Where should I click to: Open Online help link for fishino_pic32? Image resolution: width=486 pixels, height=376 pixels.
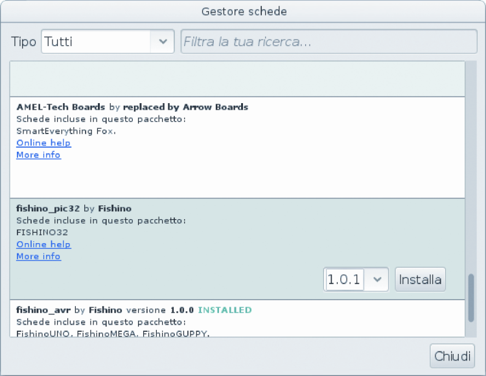click(43, 244)
